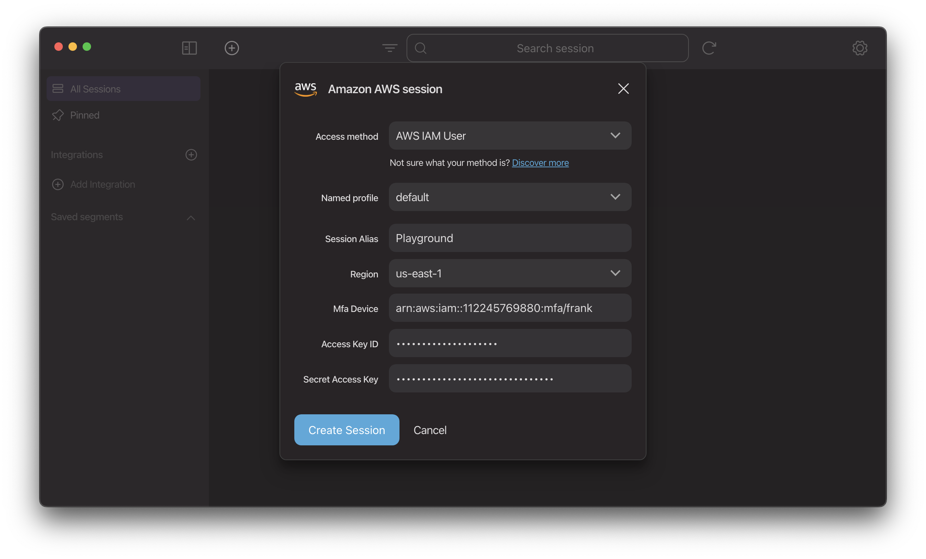This screenshot has width=926, height=559.
Task: Expand the Region selector showing us-east-1
Action: tap(615, 273)
